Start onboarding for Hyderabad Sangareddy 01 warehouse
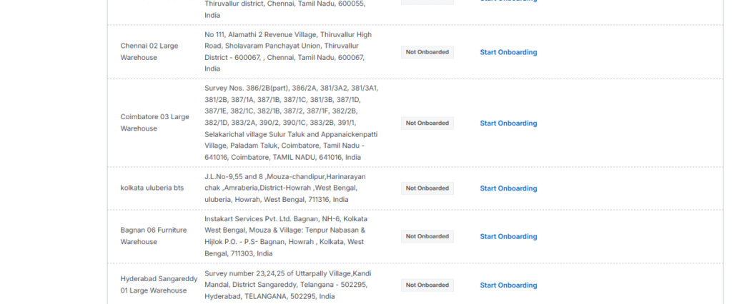The width and height of the screenshot is (732, 304). pos(508,285)
